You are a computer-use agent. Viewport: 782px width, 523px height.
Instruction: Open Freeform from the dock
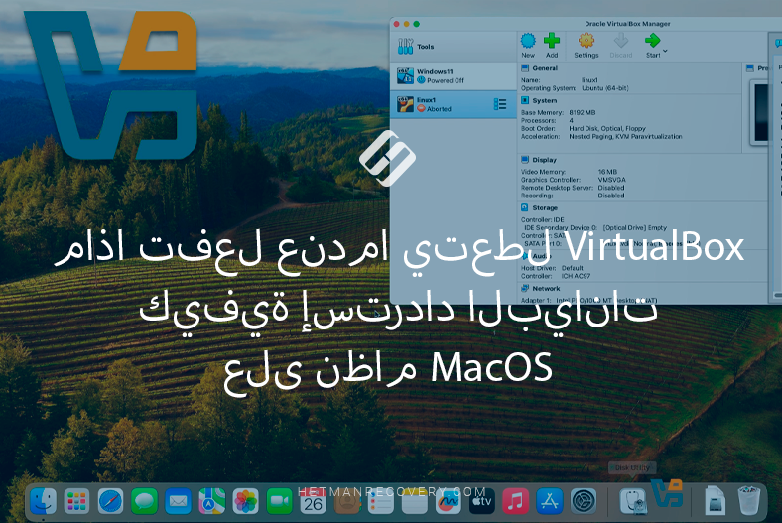pyautogui.click(x=448, y=501)
